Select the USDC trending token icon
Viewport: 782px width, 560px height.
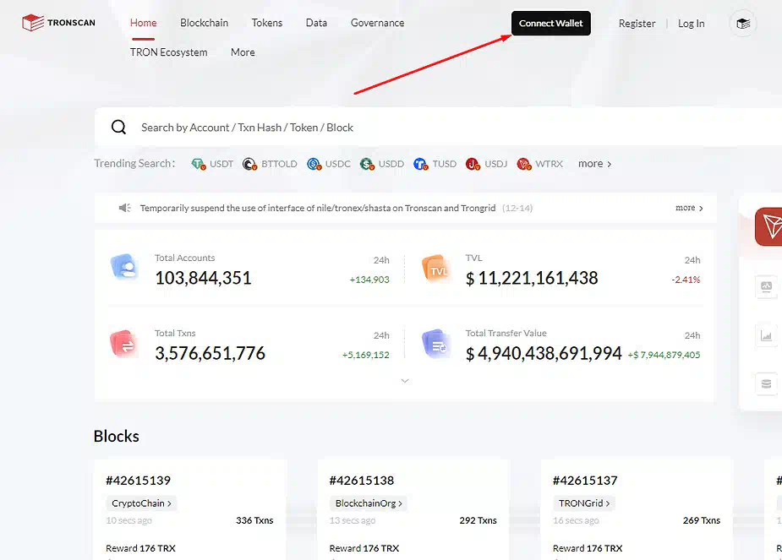pyautogui.click(x=314, y=163)
